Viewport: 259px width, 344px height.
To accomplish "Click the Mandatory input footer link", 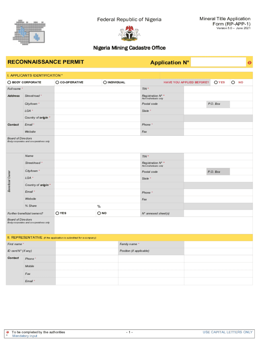I will (x=25, y=336).
